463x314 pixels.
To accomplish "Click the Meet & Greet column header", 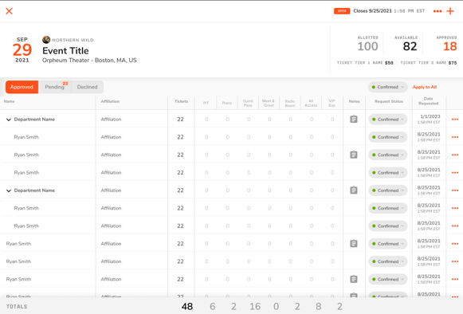I will click(269, 103).
